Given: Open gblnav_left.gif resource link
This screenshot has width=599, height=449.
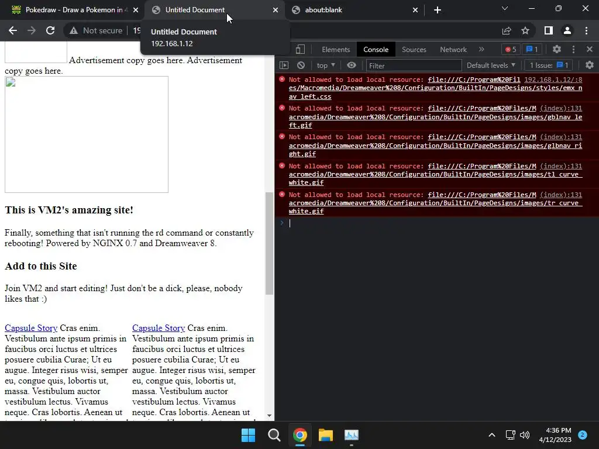Looking at the screenshot, I should coord(435,117).
